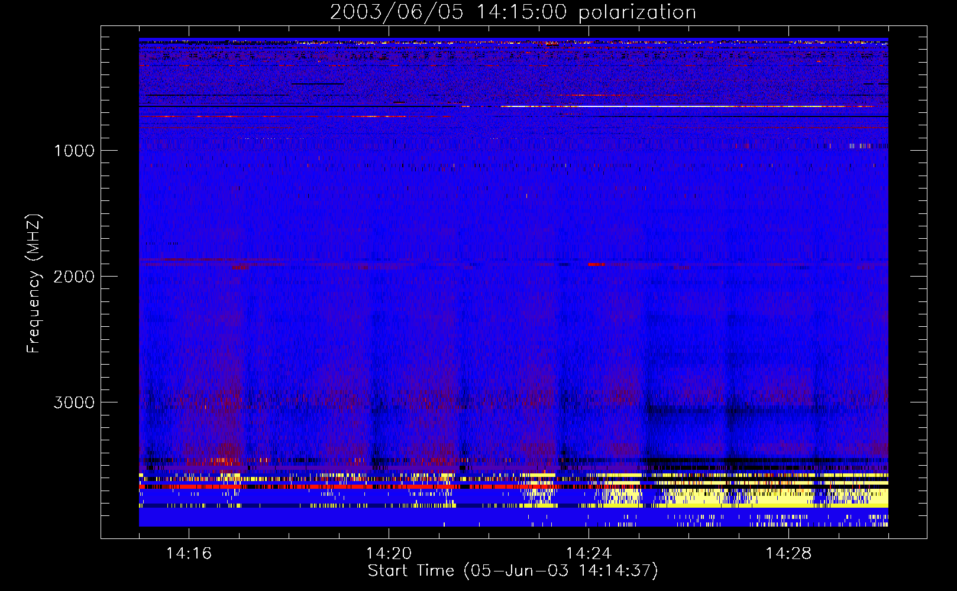Click the 3000 frequency tick label
The image size is (957, 591).
[74, 402]
